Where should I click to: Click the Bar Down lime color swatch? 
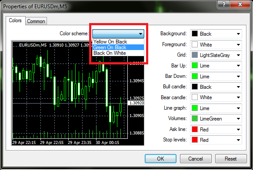(x=195, y=76)
